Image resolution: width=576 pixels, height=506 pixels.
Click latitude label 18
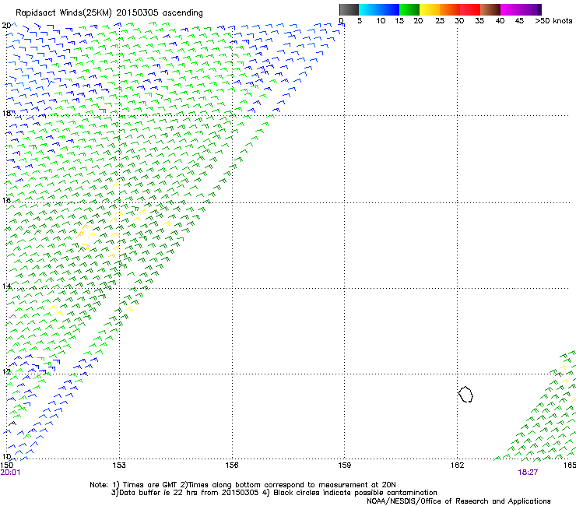[6, 113]
